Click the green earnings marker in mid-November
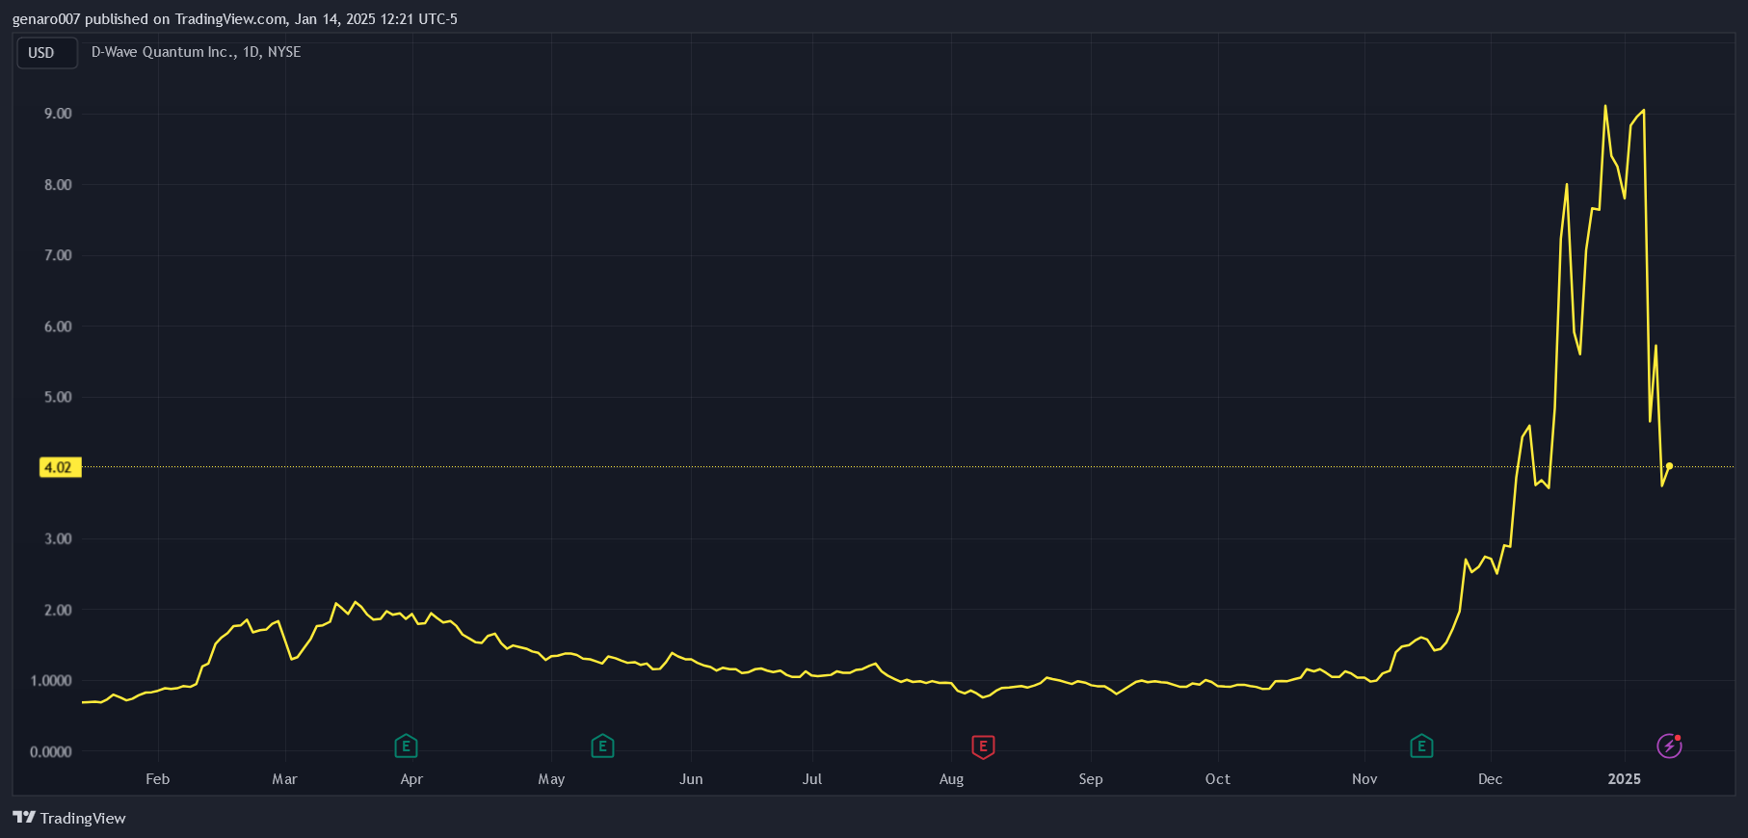 [1421, 746]
